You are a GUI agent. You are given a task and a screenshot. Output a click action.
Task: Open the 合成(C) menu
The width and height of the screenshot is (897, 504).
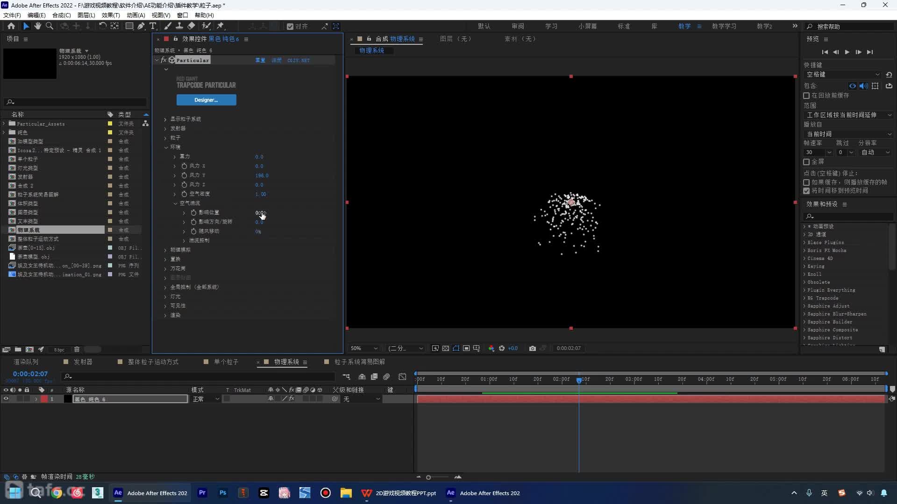[62, 15]
